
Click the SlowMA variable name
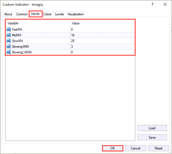tap(18, 41)
